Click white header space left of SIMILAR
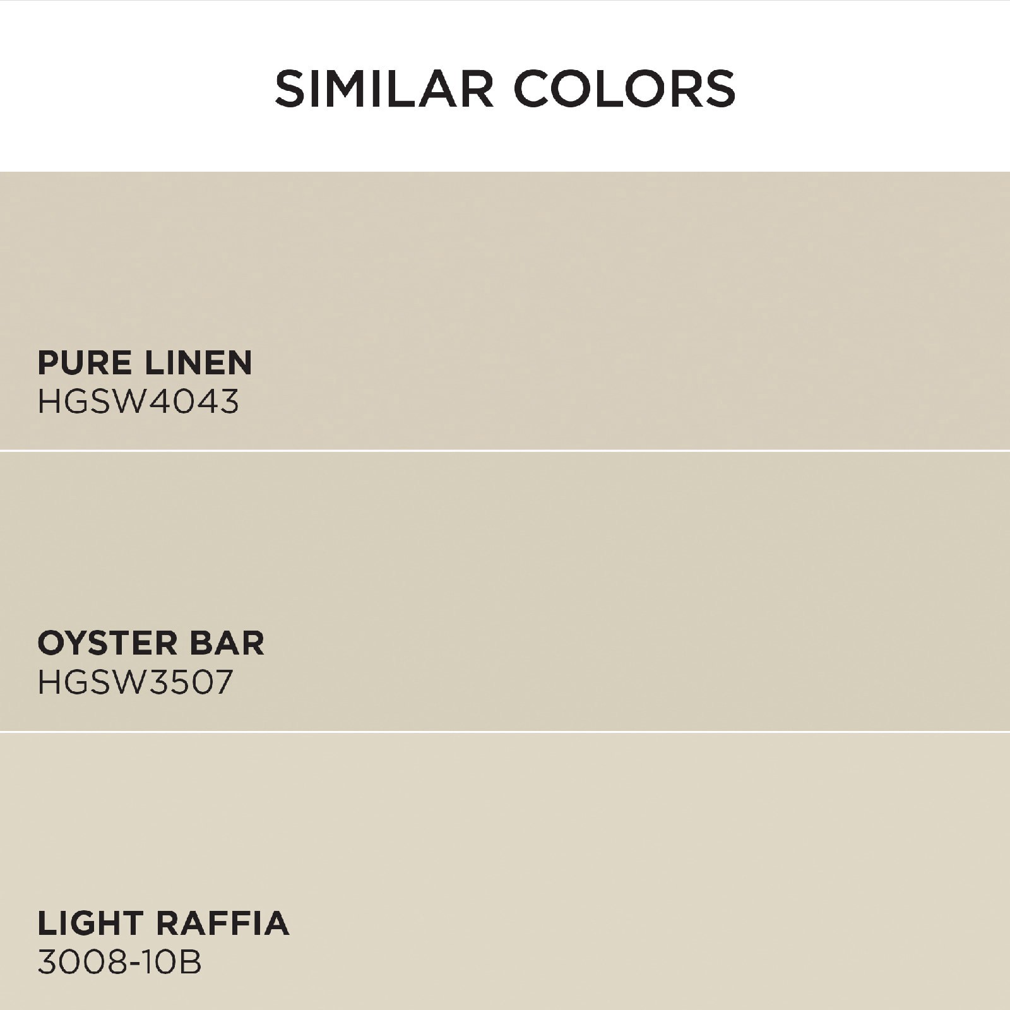 point(126,89)
